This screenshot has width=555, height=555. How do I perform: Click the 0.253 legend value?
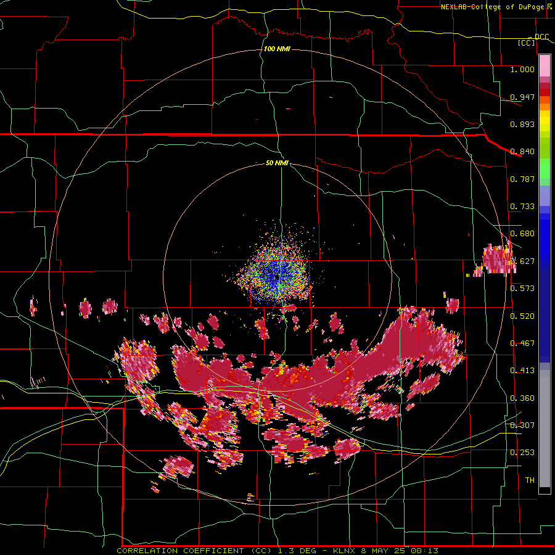(x=522, y=453)
